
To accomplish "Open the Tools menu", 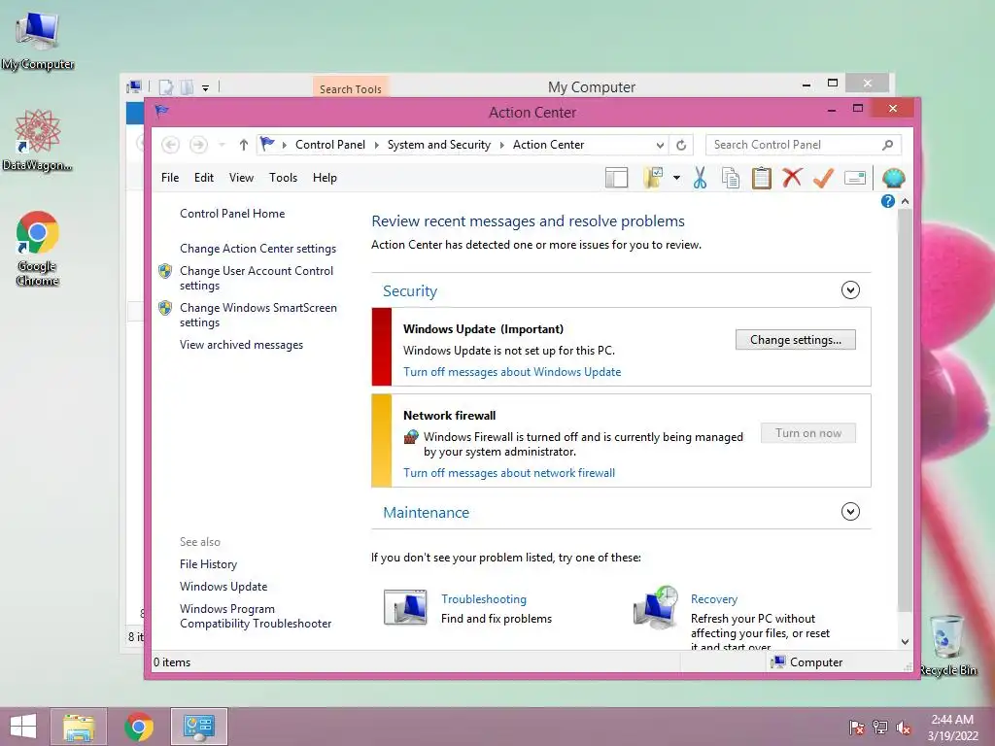I will (283, 178).
